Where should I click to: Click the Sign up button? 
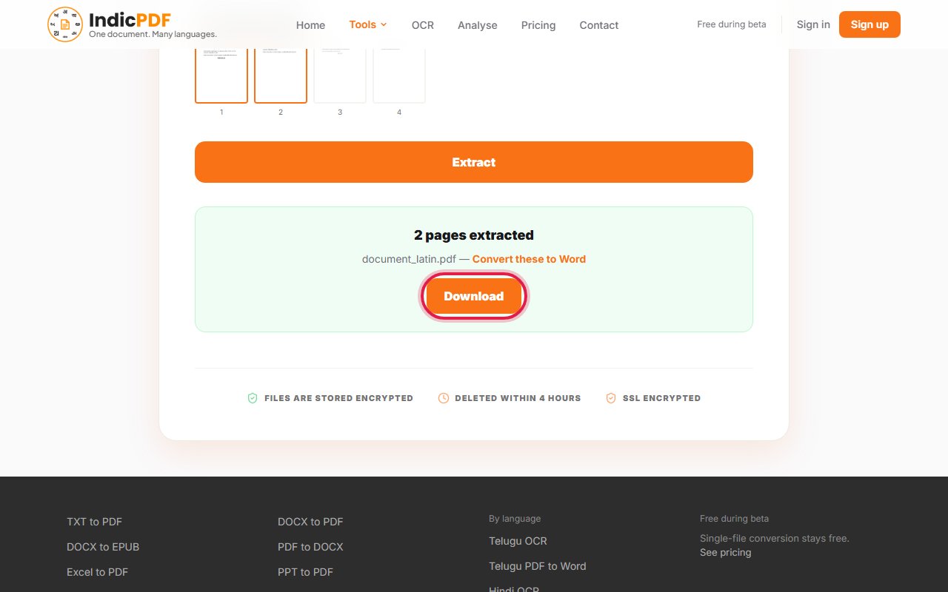[869, 24]
